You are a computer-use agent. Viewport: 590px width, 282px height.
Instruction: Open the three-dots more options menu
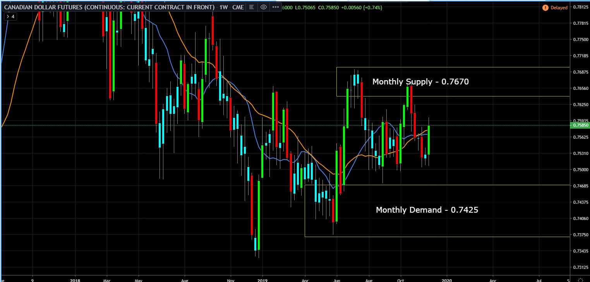point(276,7)
